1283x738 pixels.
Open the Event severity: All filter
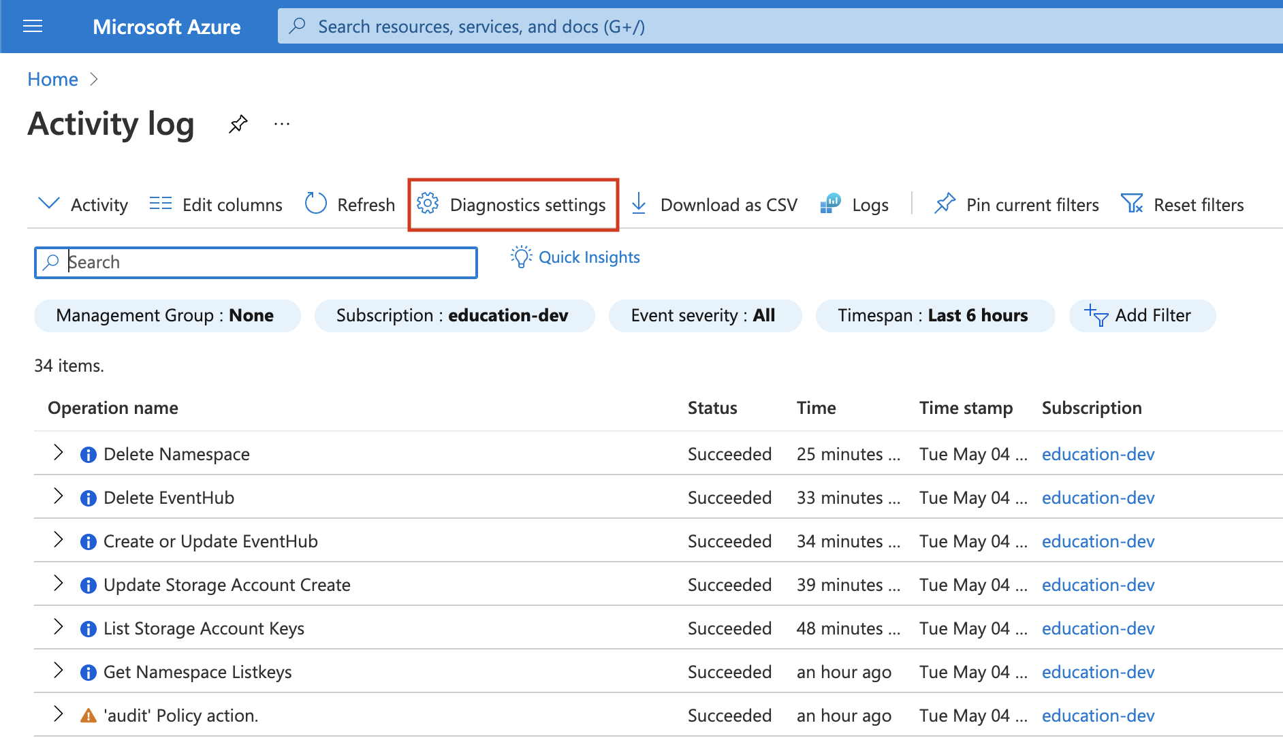(705, 315)
